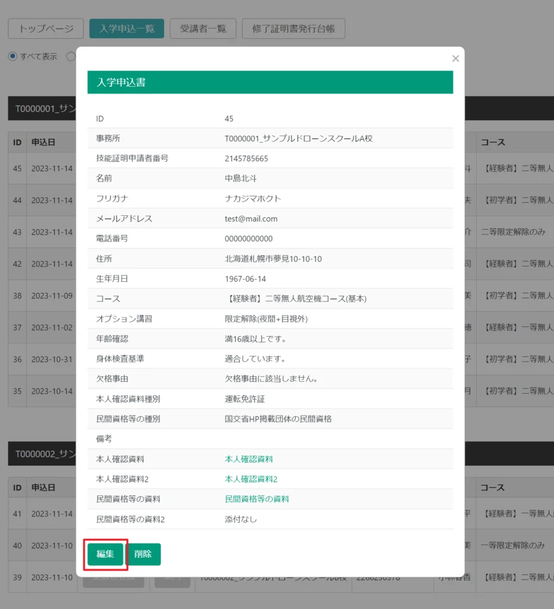Viewport: 554px width, 609px height.
Task: Close the 入学申込書 dialog with X
Action: pos(455,58)
